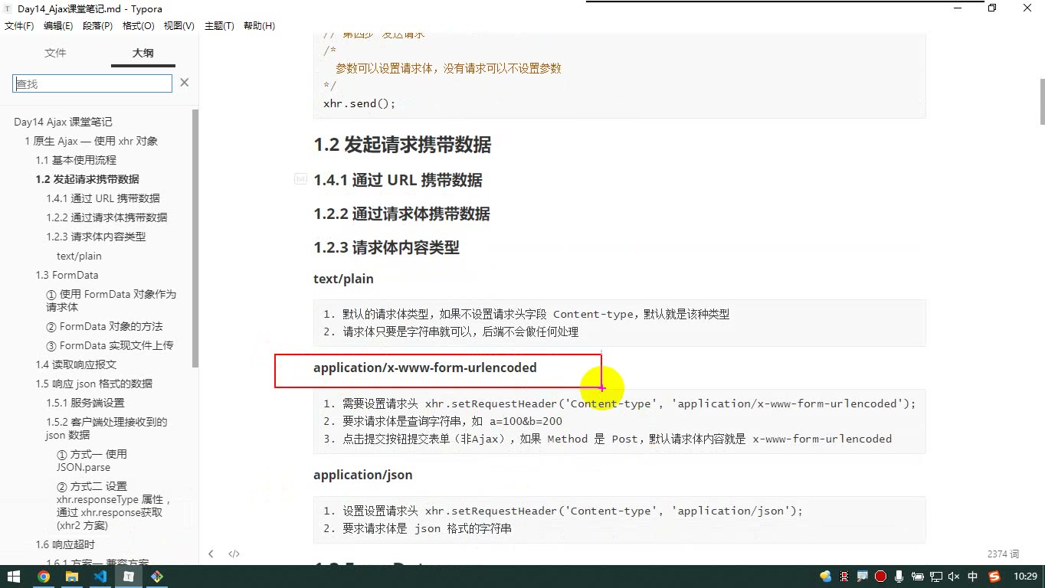Click the microphone tray icon
The image size is (1045, 588).
coord(899,577)
